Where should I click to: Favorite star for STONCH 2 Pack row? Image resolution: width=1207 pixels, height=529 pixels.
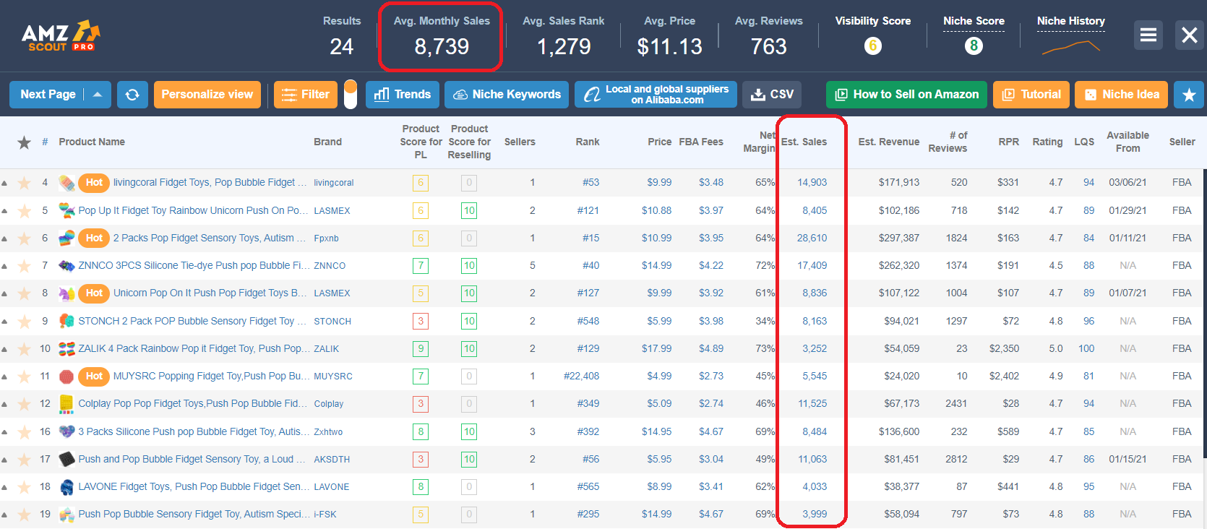tap(24, 322)
